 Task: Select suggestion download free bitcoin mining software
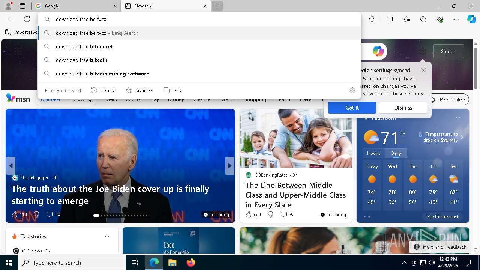tap(199, 73)
